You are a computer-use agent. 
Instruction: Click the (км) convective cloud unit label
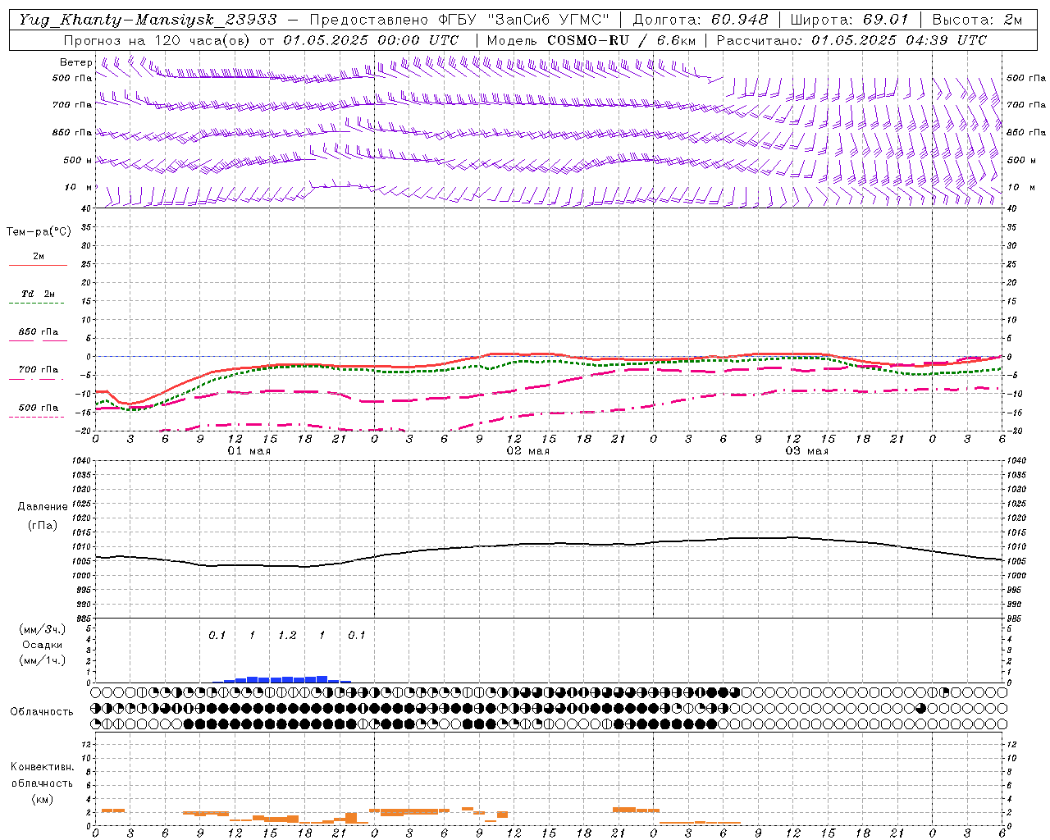click(43, 799)
